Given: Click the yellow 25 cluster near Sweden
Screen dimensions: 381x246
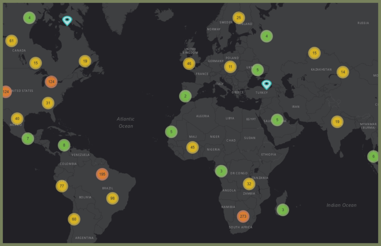Looking at the screenshot, I should coord(239,17).
